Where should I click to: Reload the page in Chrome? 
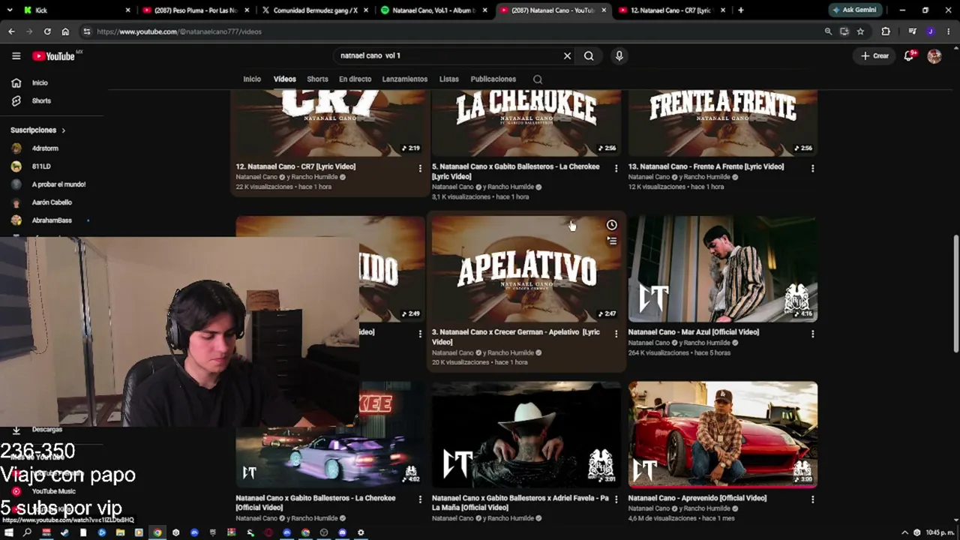(47, 31)
